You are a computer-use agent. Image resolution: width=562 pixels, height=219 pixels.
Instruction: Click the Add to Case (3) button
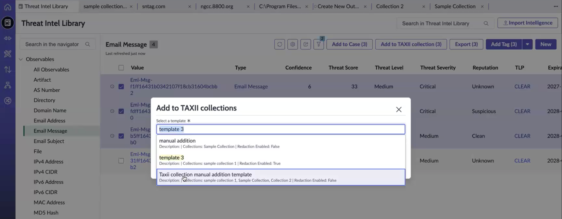349,44
